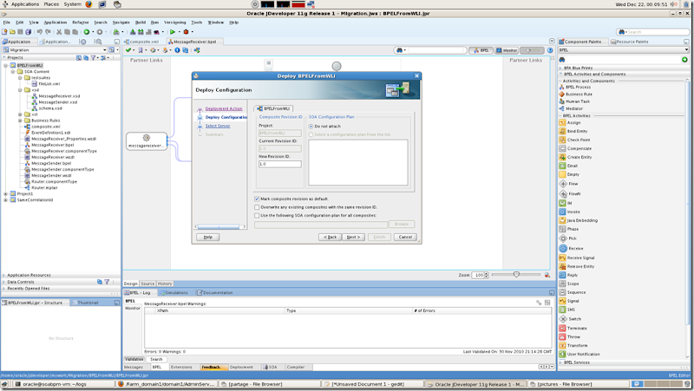Select the Receive Signal activity

tap(562, 257)
